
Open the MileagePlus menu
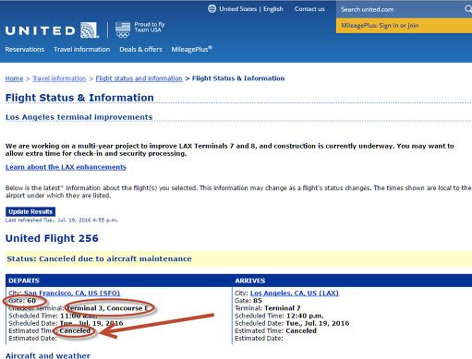[x=192, y=49]
